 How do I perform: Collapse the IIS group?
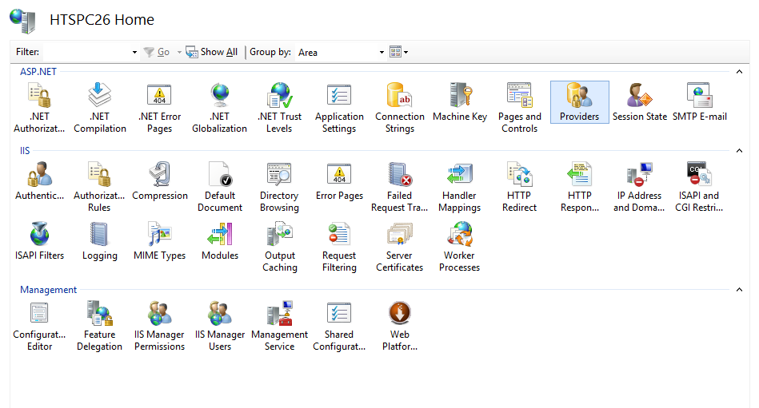[x=739, y=151]
